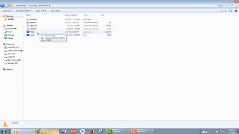Open the Share with menu
The width and height of the screenshot is (239, 134).
pyautogui.click(x=41, y=11)
